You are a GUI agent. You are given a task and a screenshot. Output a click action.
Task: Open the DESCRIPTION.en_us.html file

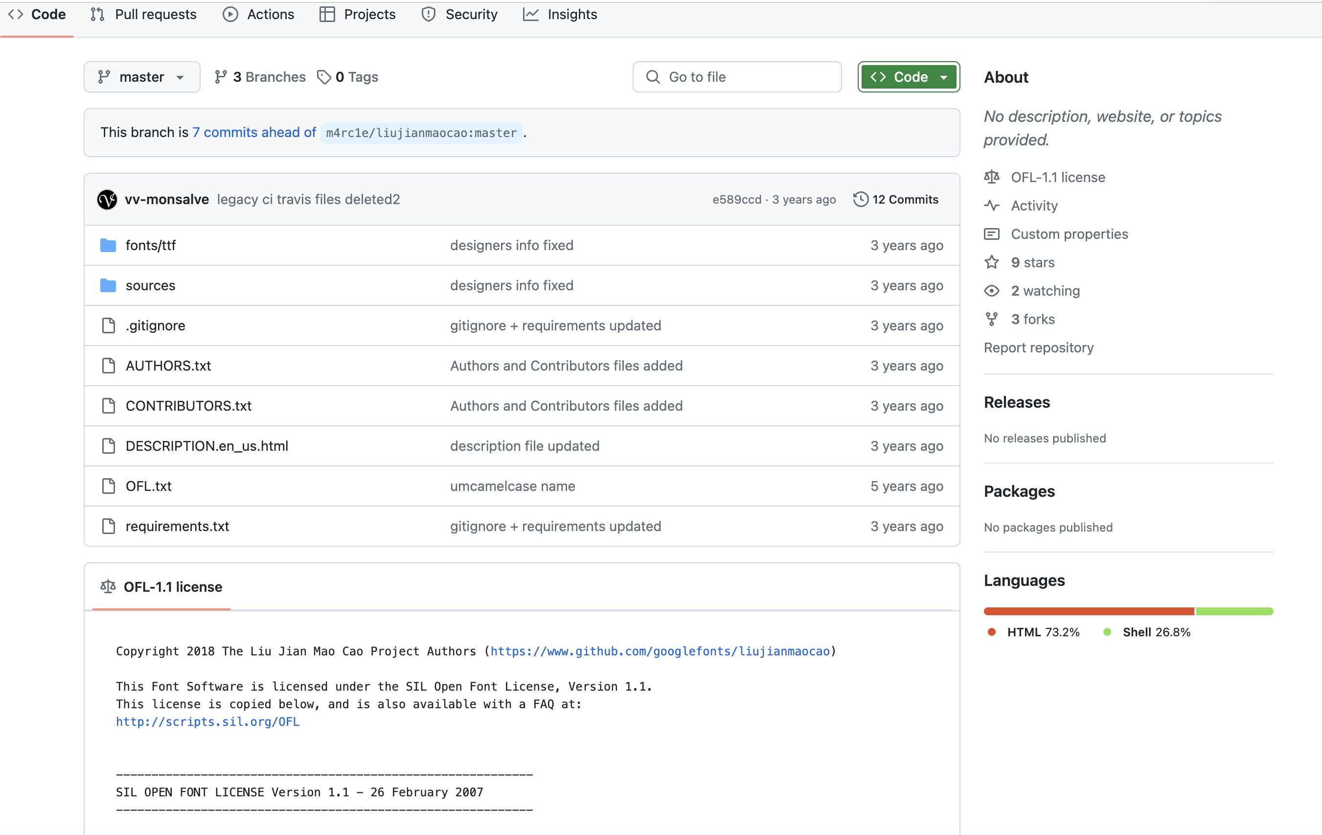206,445
